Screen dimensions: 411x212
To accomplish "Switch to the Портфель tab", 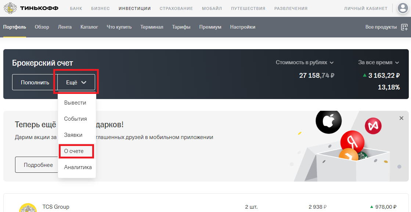I will coord(15,27).
